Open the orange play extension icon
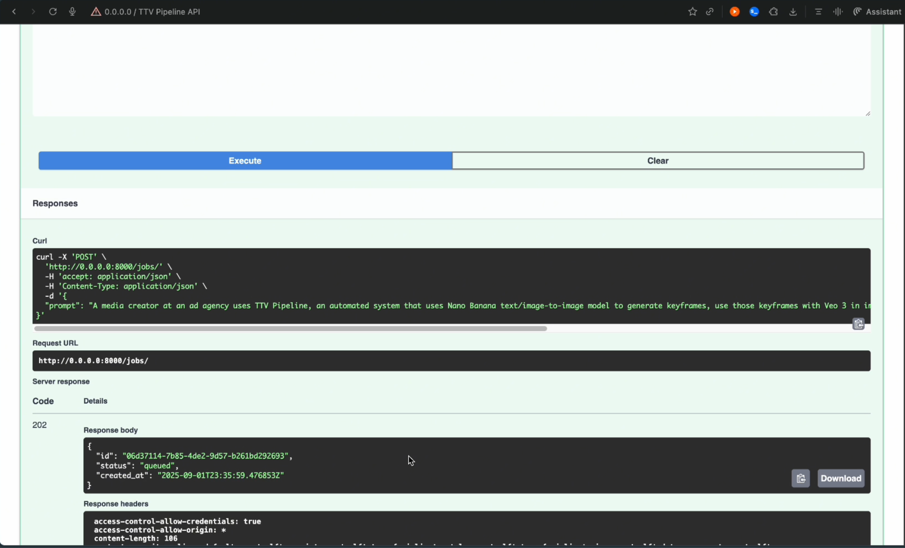Screen dimensions: 905x548 tap(734, 12)
